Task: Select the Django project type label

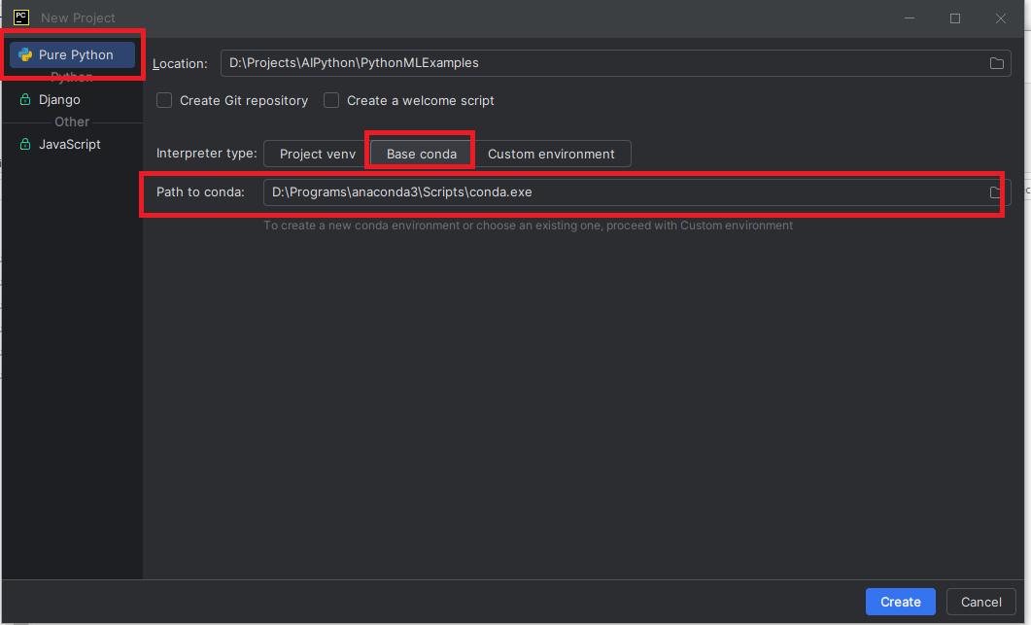Action: pyautogui.click(x=59, y=100)
